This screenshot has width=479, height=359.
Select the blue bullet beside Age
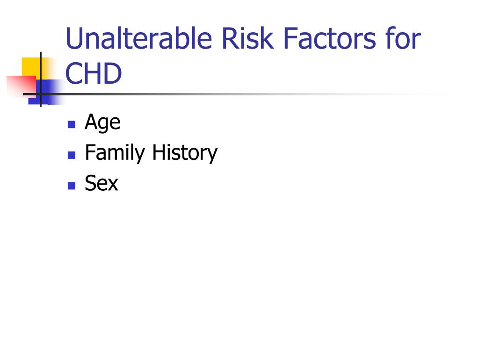72,124
